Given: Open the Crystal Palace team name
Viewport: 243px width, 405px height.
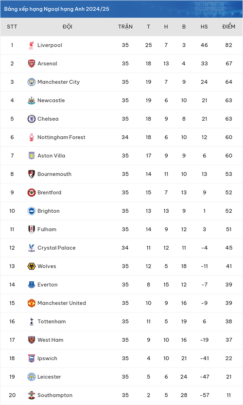Looking at the screenshot, I should click(x=56, y=248).
